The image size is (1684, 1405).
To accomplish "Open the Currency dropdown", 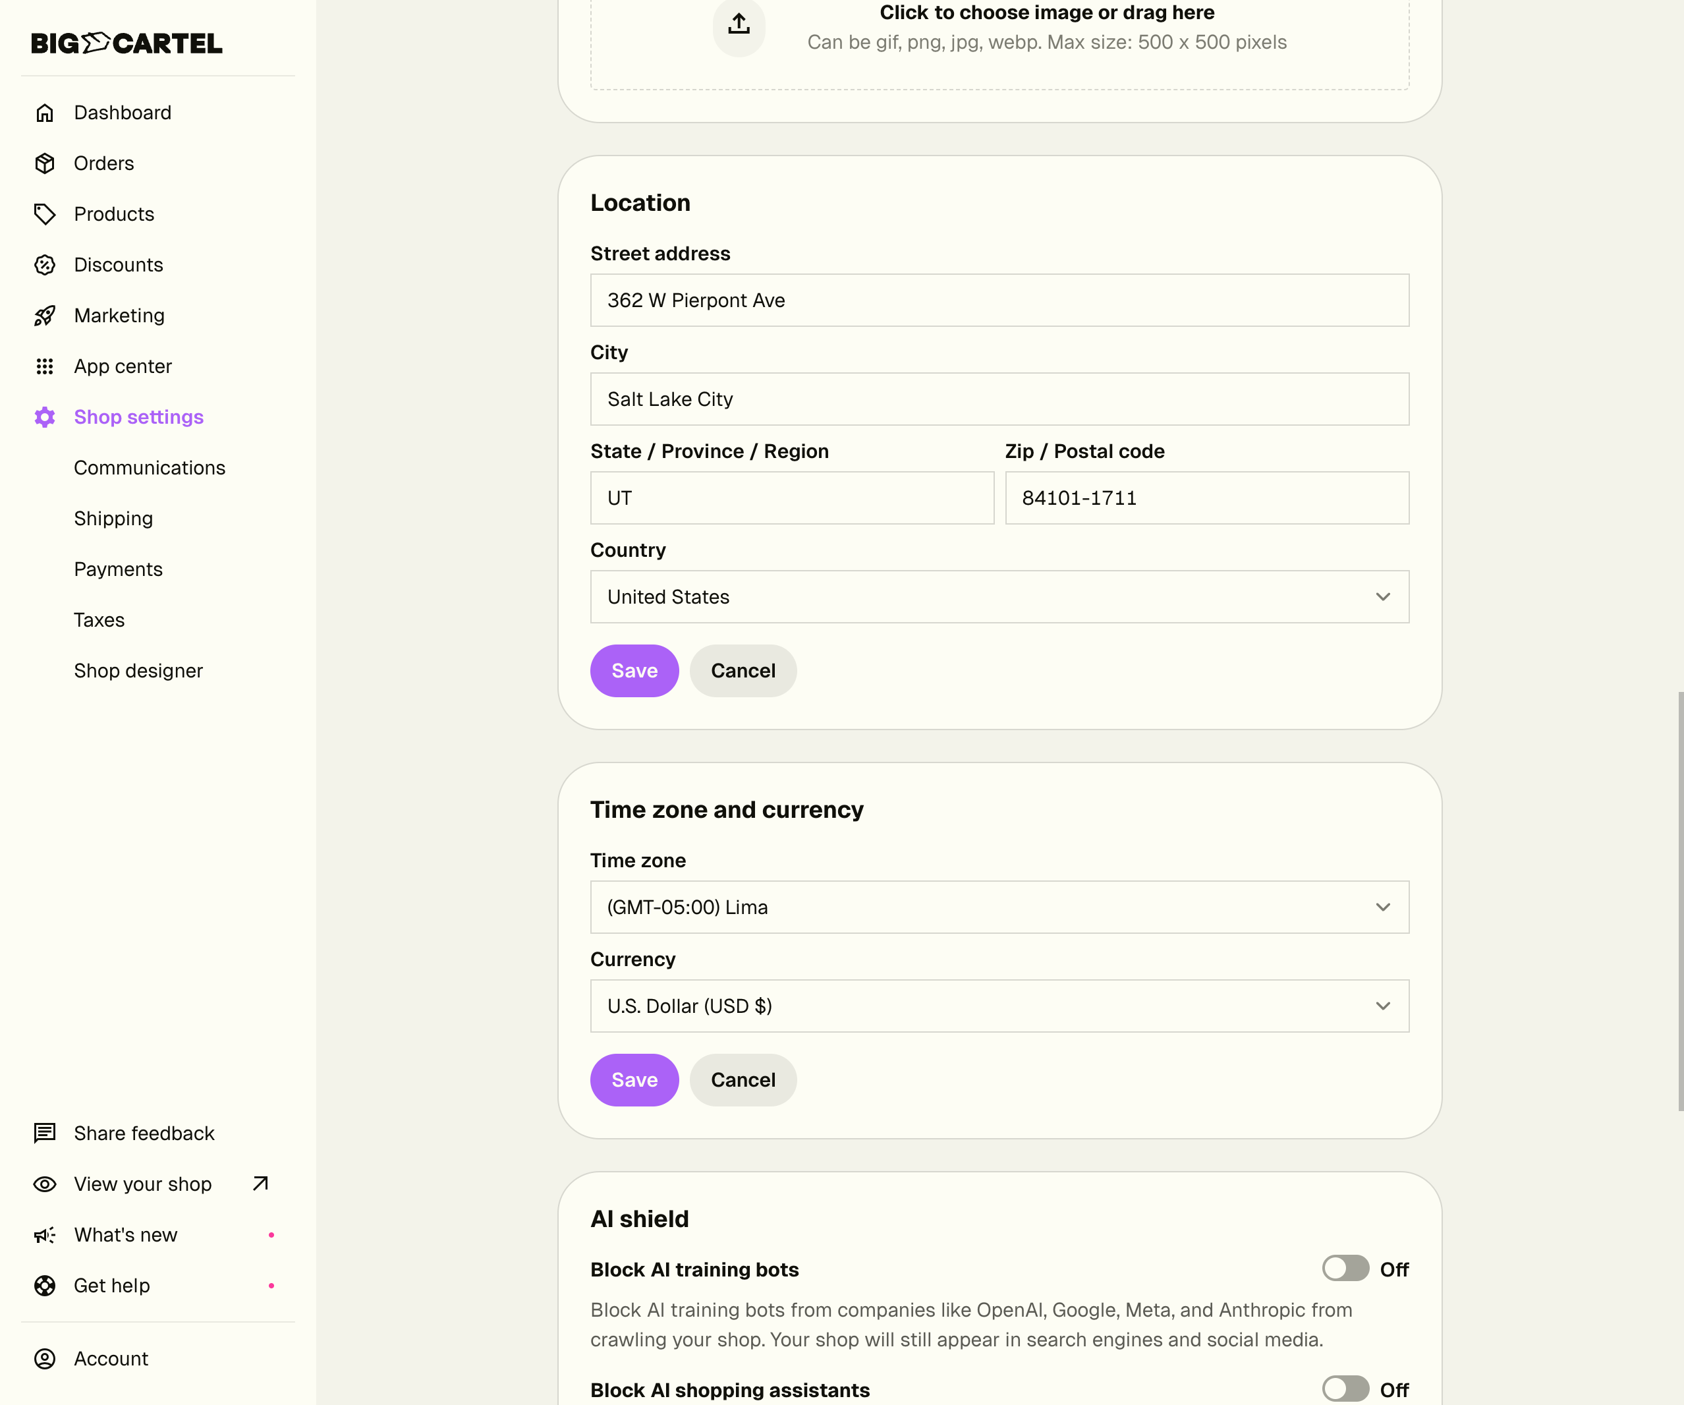I will 999,1006.
